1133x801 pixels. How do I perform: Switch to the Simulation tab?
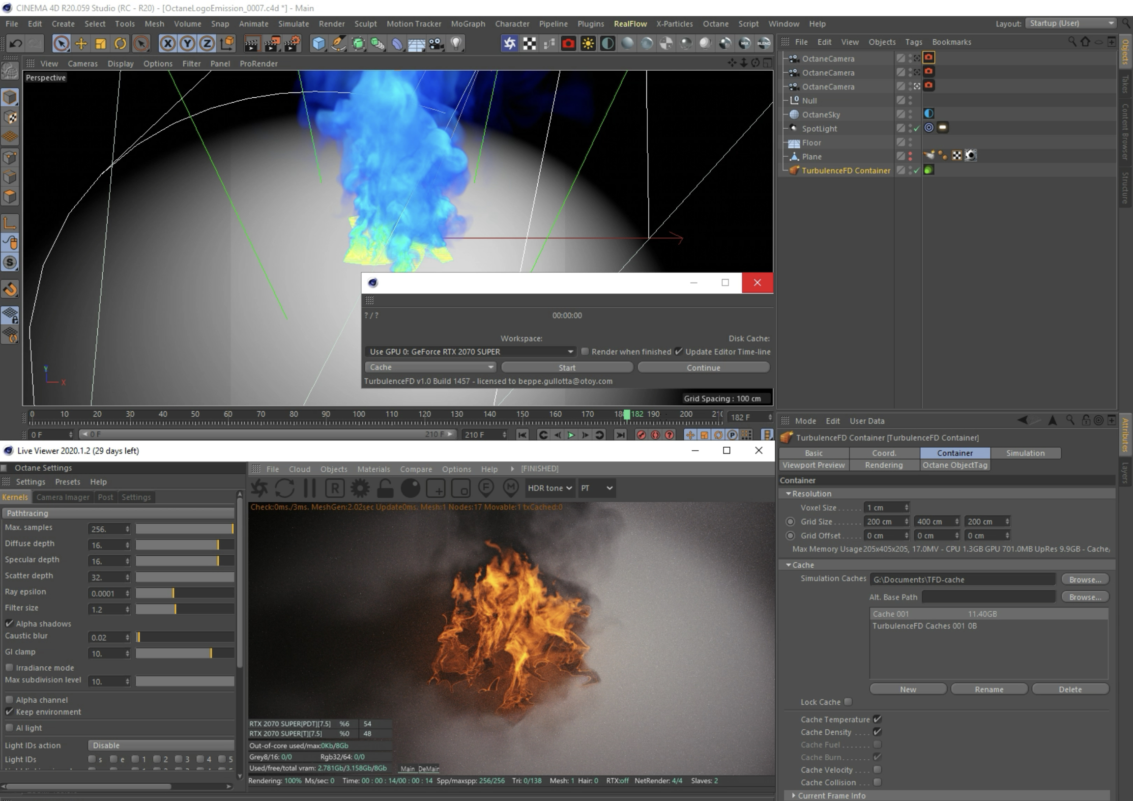1025,453
